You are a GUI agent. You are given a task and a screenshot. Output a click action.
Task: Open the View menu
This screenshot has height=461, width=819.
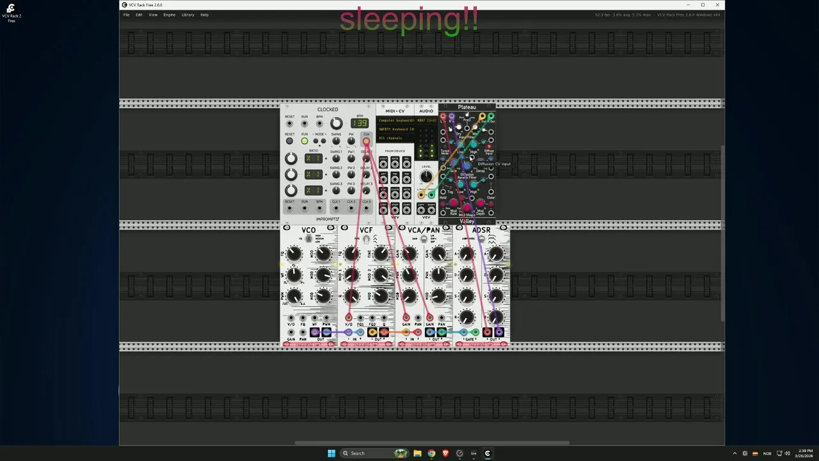point(153,15)
